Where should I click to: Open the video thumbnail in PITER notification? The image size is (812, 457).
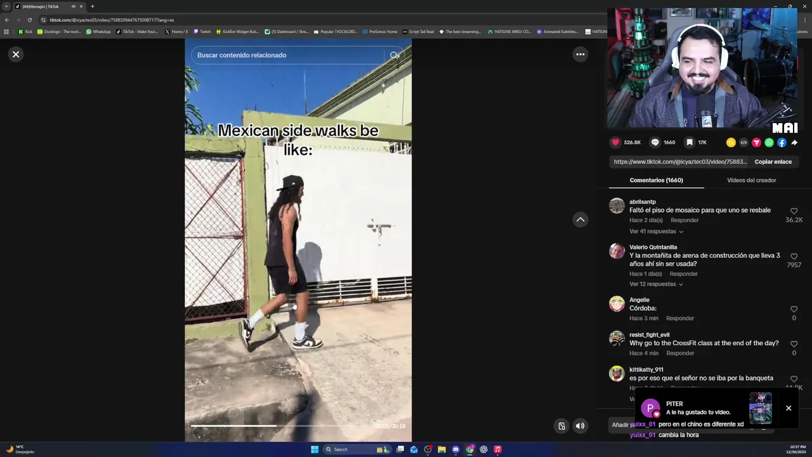pyautogui.click(x=760, y=408)
